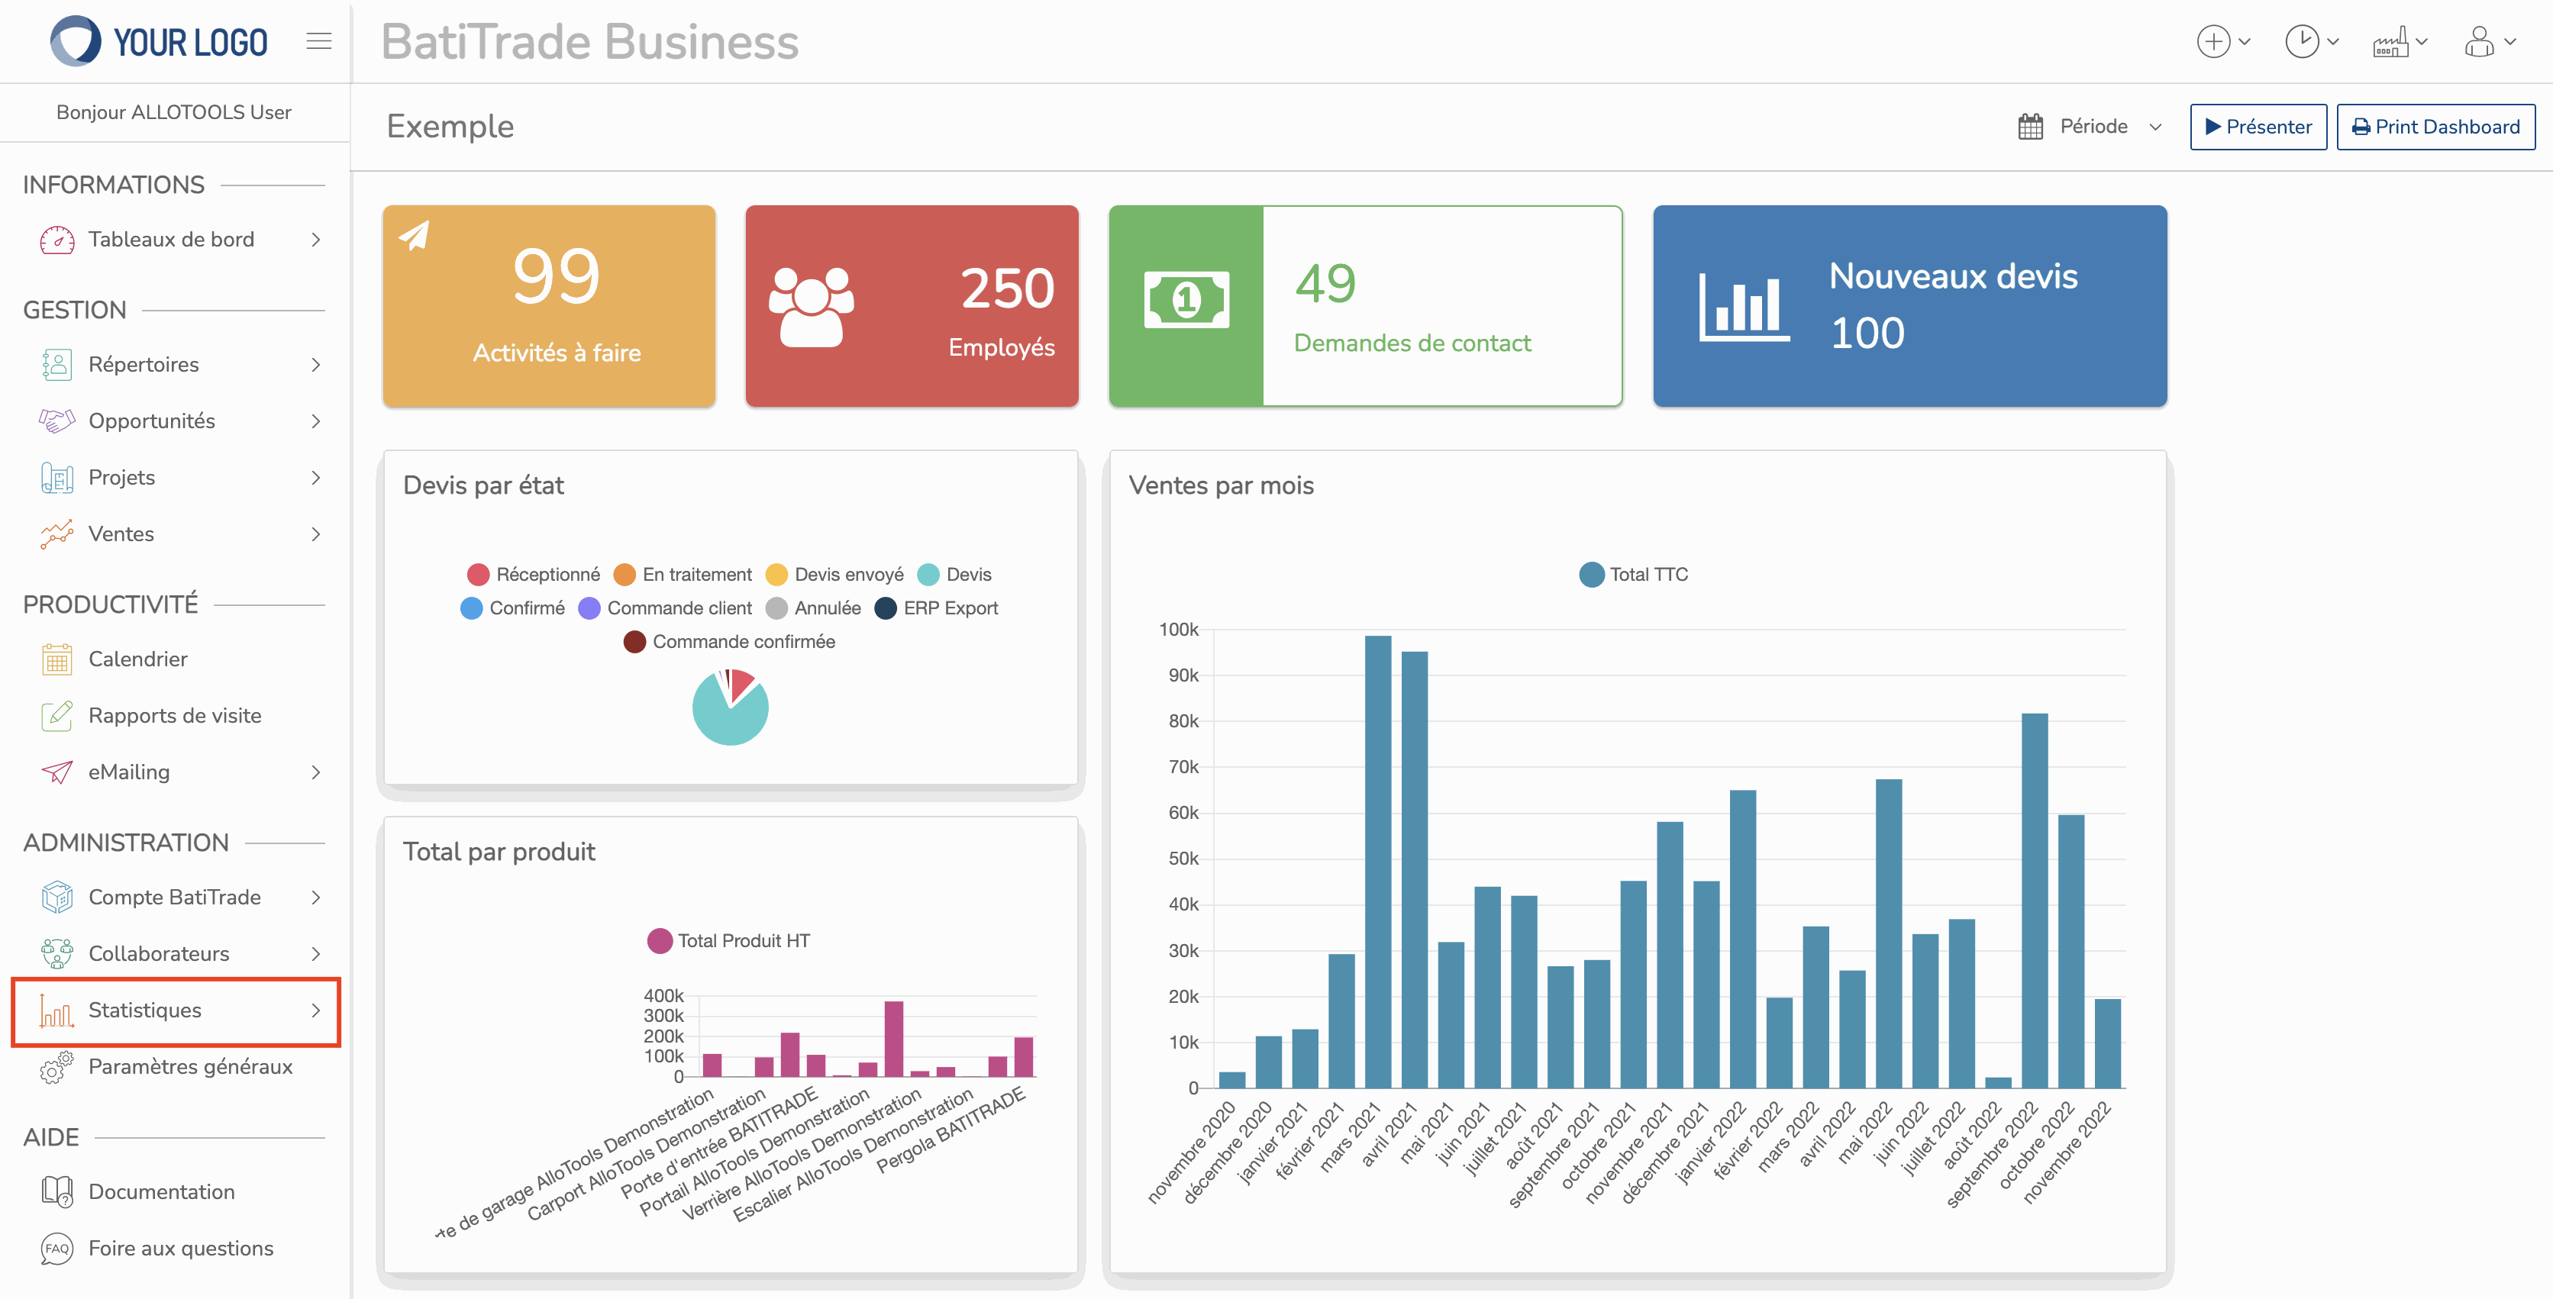Image resolution: width=2553 pixels, height=1299 pixels.
Task: Toggle En traitement legend entry
Action: [x=682, y=575]
